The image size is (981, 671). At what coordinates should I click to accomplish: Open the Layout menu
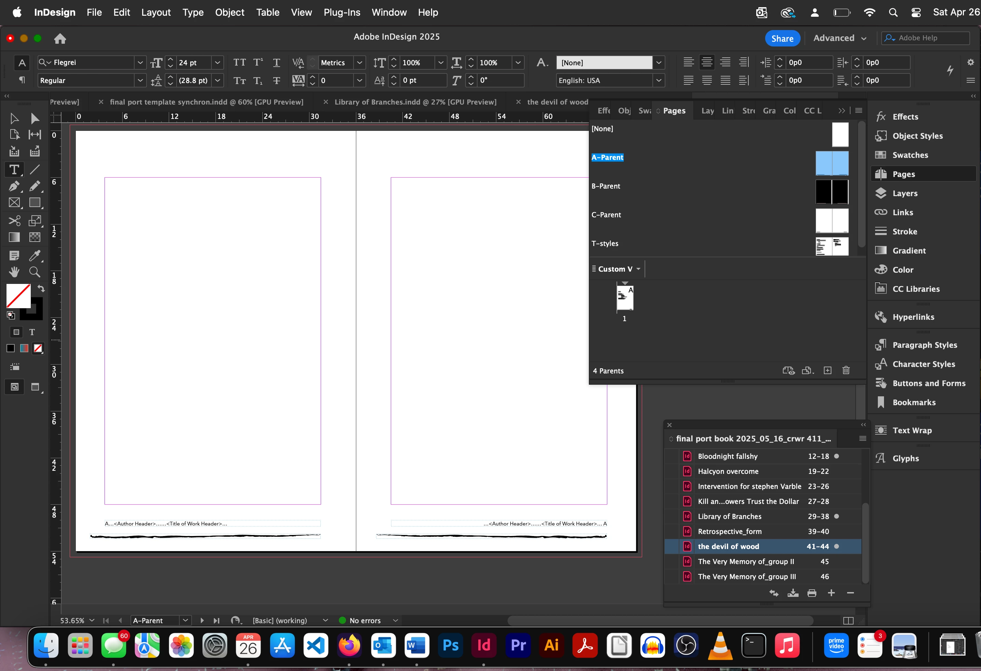[156, 12]
